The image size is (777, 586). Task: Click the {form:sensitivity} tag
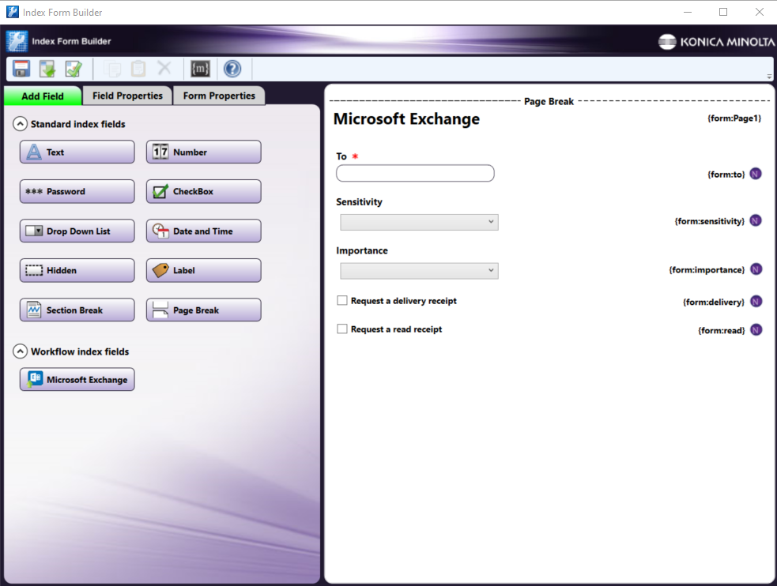point(710,221)
